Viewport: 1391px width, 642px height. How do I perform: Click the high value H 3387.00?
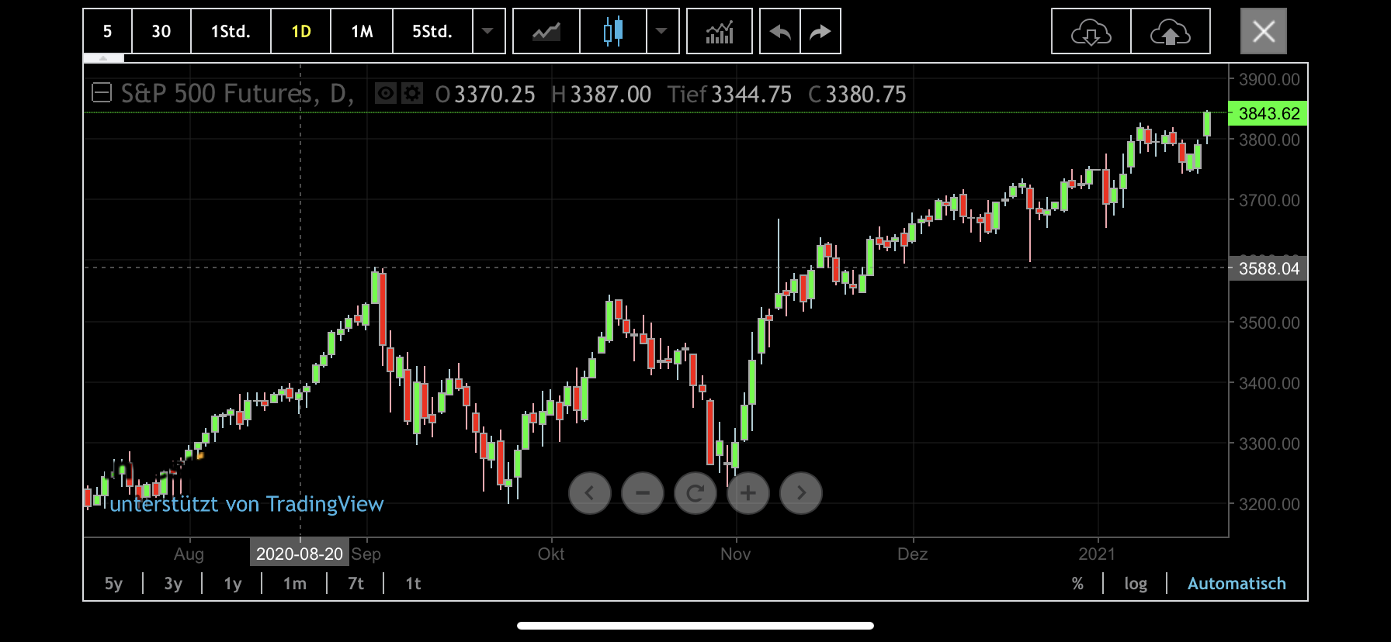pyautogui.click(x=601, y=95)
